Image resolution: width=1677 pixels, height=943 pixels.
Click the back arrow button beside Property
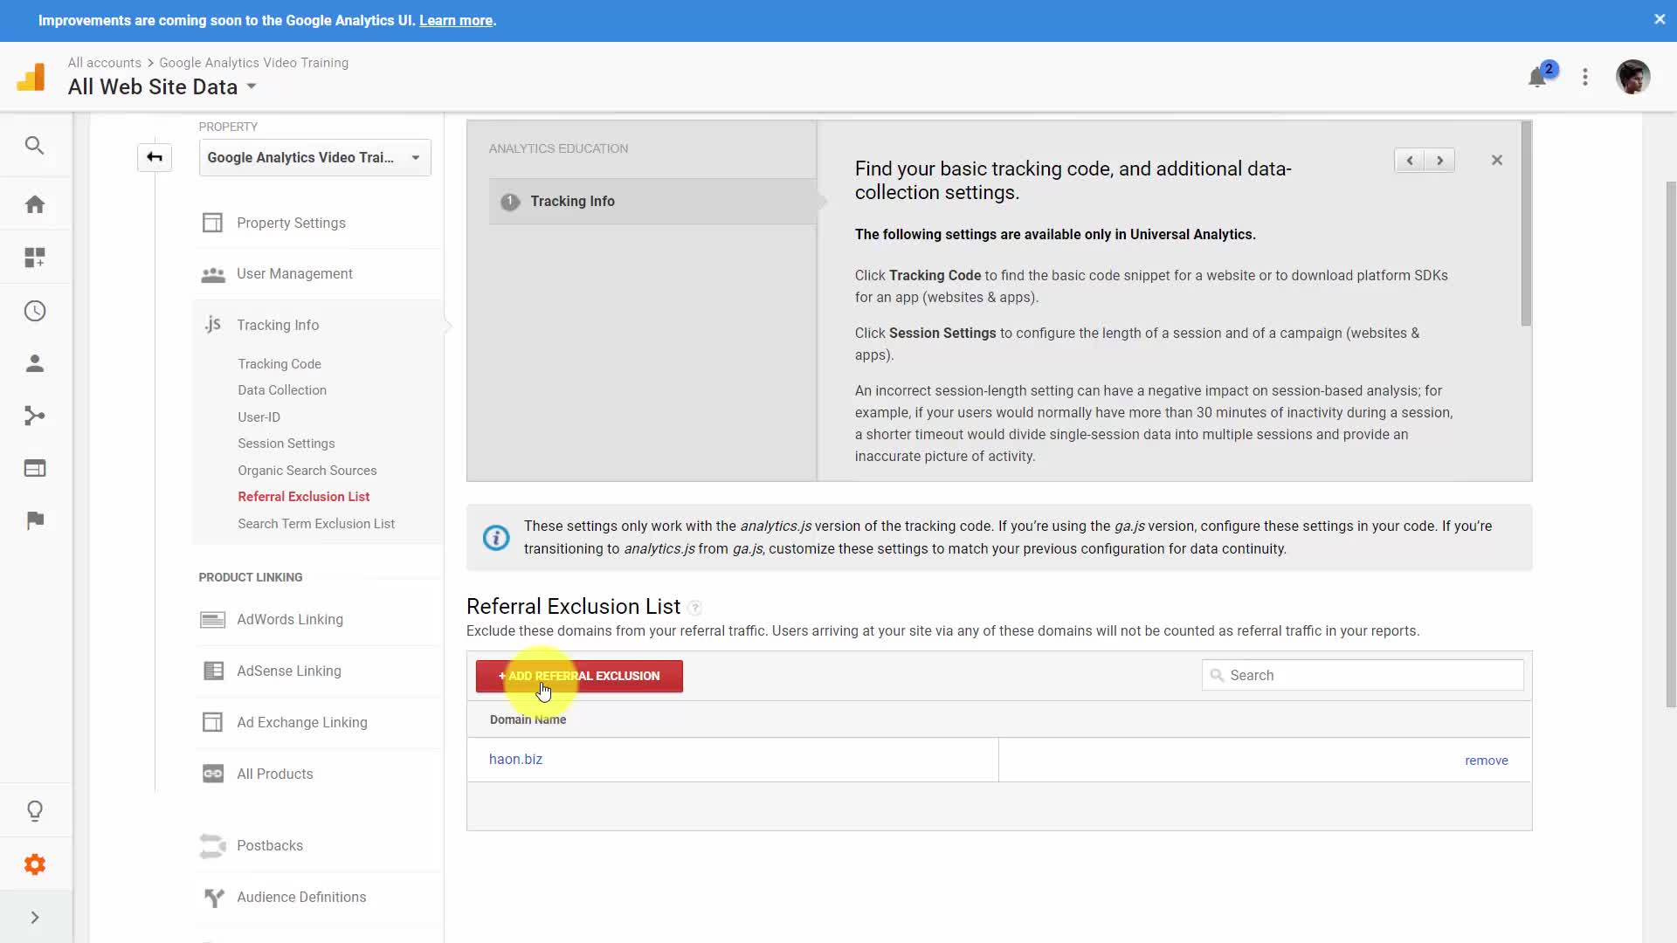(x=155, y=157)
